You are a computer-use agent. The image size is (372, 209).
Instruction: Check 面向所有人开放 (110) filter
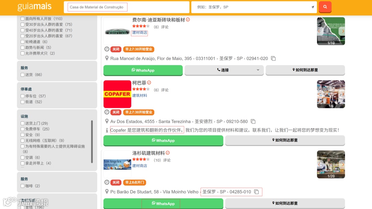[x=22, y=19]
